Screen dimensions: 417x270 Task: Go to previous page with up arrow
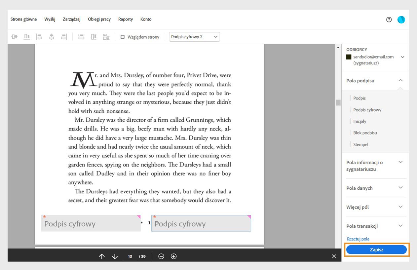[102, 256]
